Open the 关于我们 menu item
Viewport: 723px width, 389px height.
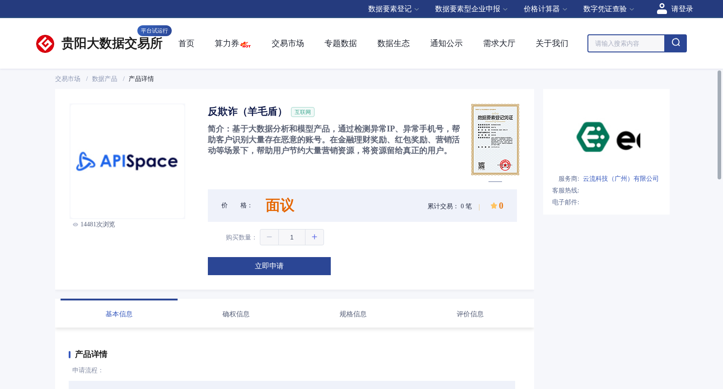tap(552, 43)
